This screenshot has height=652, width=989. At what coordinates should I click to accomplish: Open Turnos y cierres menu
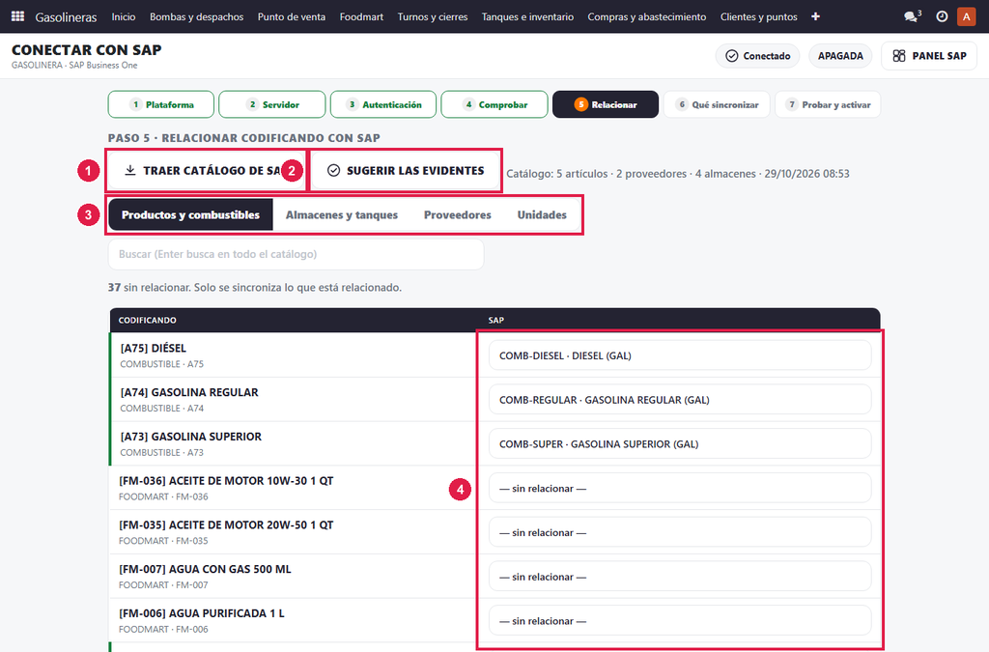pyautogui.click(x=433, y=17)
